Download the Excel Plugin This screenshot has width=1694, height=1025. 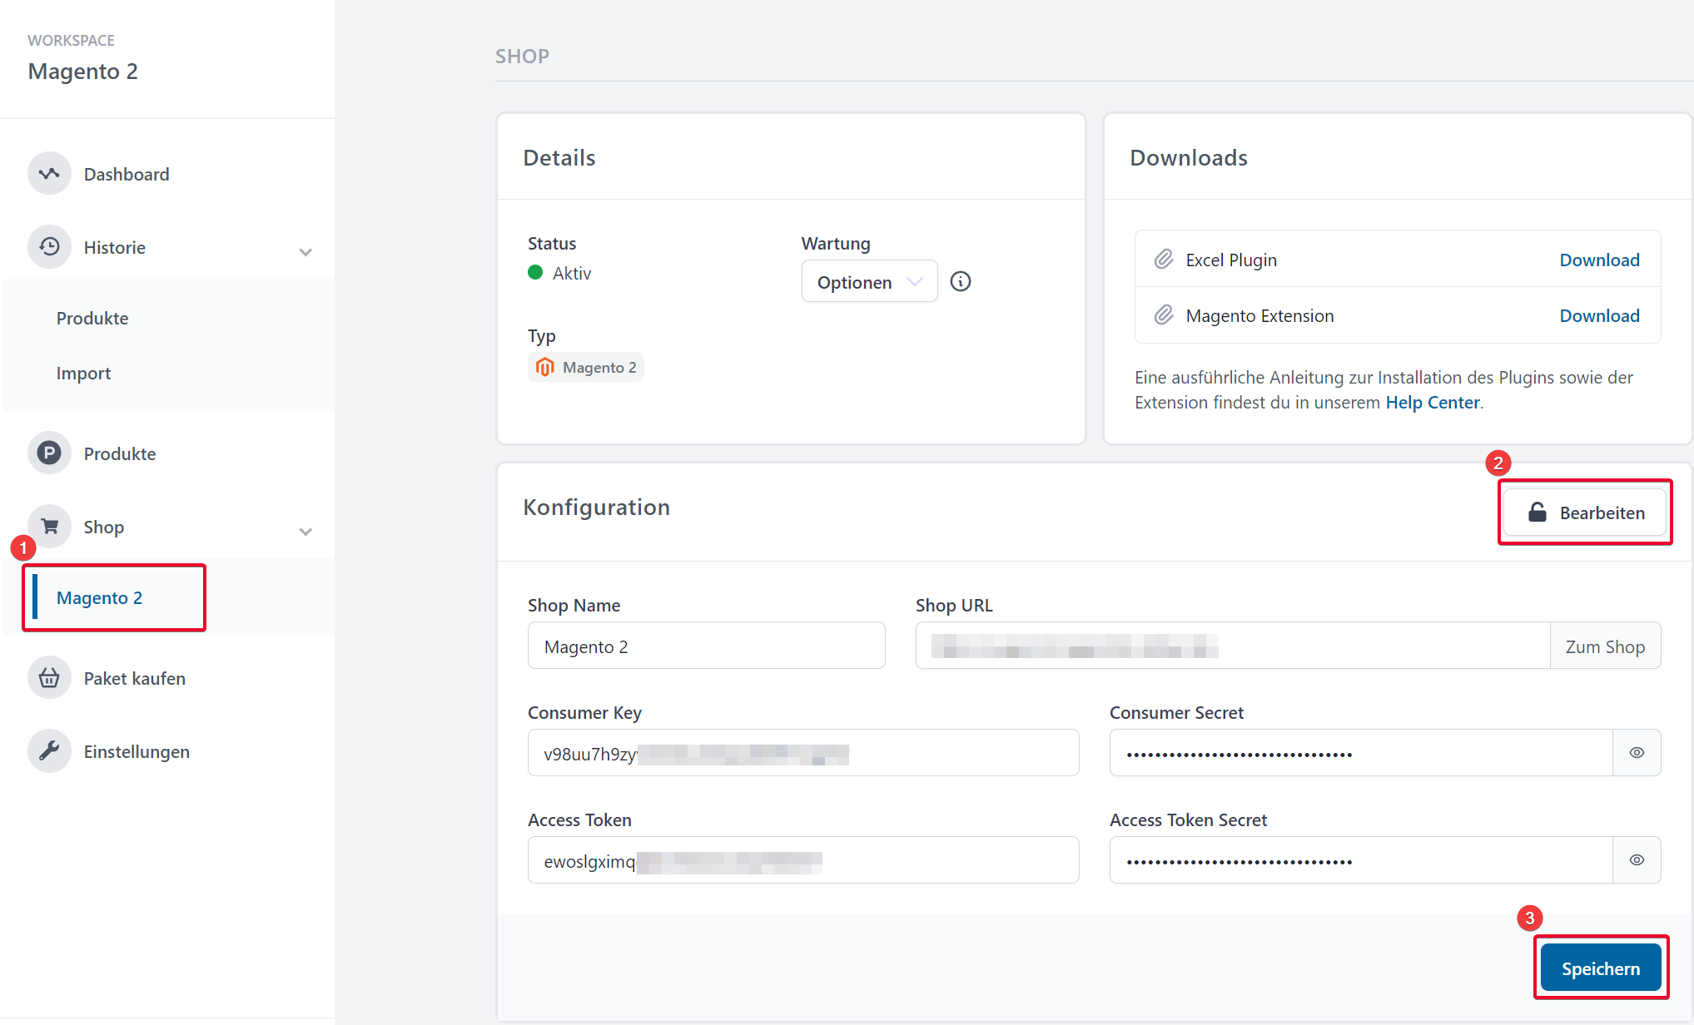(1599, 260)
